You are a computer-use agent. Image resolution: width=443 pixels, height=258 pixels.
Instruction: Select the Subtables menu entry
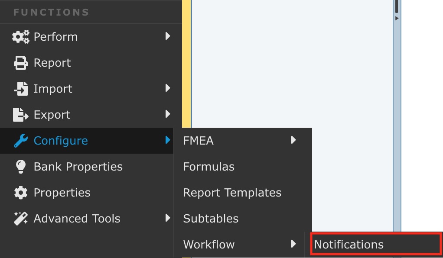[x=211, y=219]
